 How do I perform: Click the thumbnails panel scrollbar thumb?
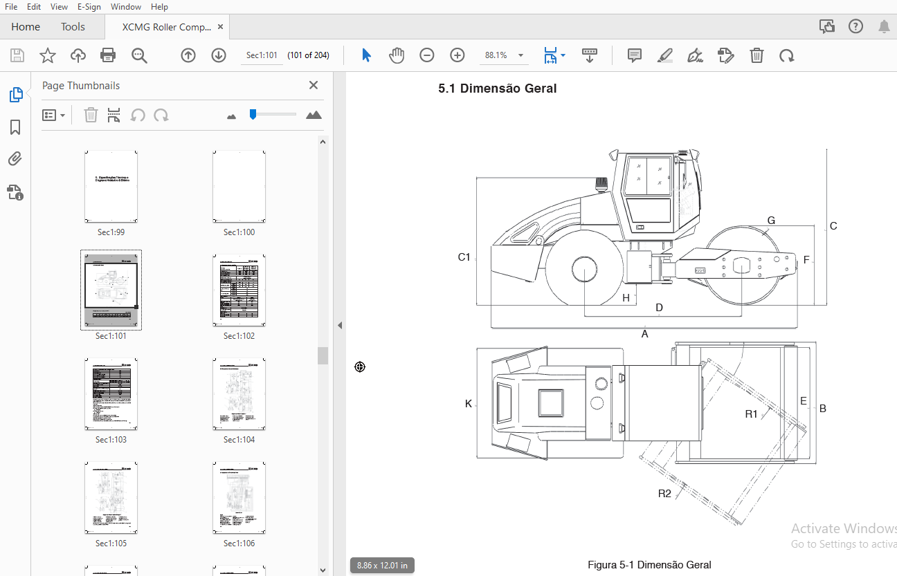[x=323, y=355]
